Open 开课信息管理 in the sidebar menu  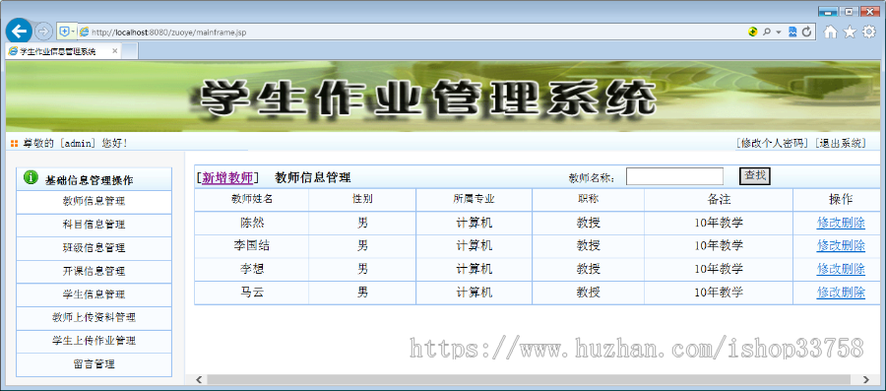[x=94, y=271]
